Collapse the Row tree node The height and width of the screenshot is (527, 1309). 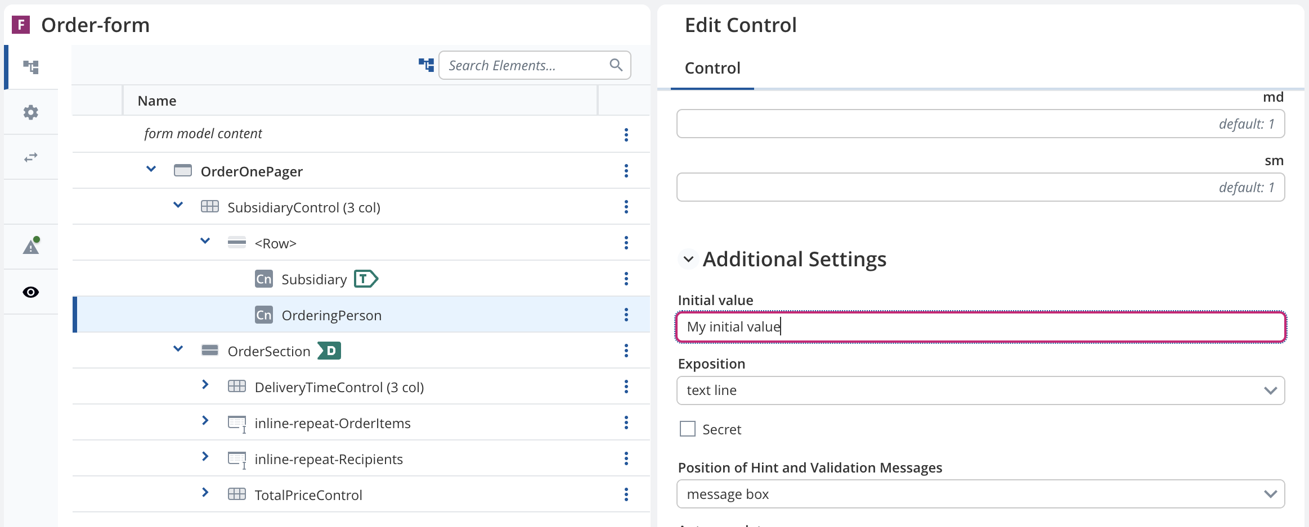point(205,241)
